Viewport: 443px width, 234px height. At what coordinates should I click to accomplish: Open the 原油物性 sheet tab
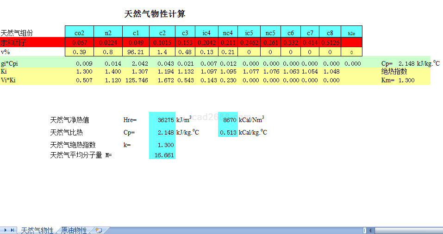tap(74, 230)
